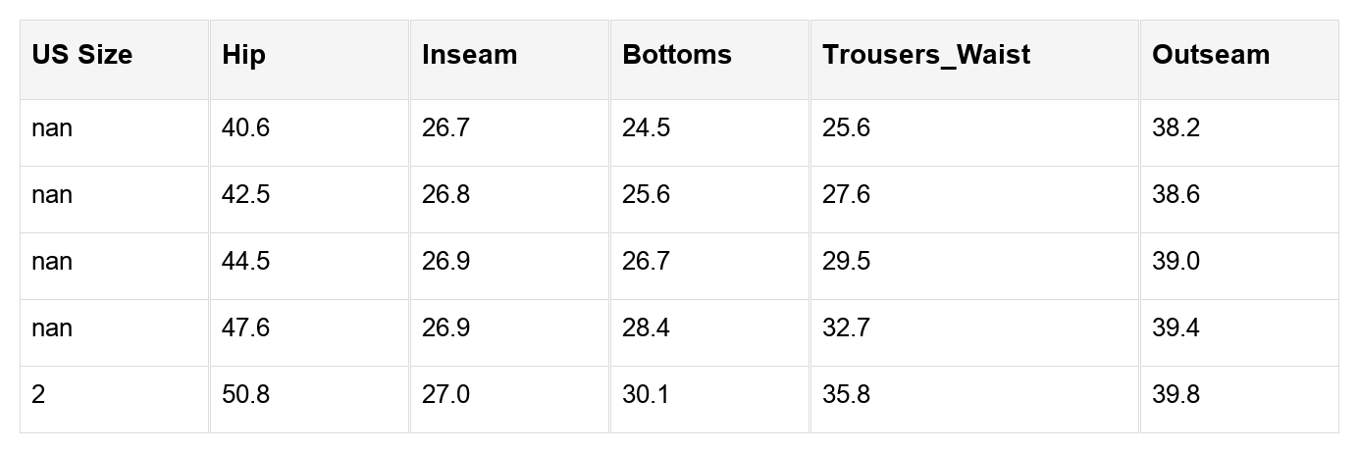1358x452 pixels.
Task: Click the Hip column header
Action: 243,55
